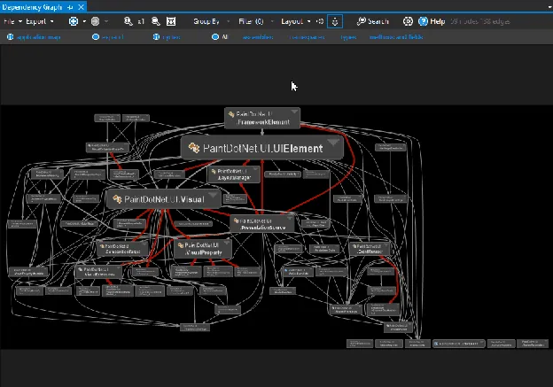
Task: Open the Filter (0) dropdown
Action: [256, 21]
